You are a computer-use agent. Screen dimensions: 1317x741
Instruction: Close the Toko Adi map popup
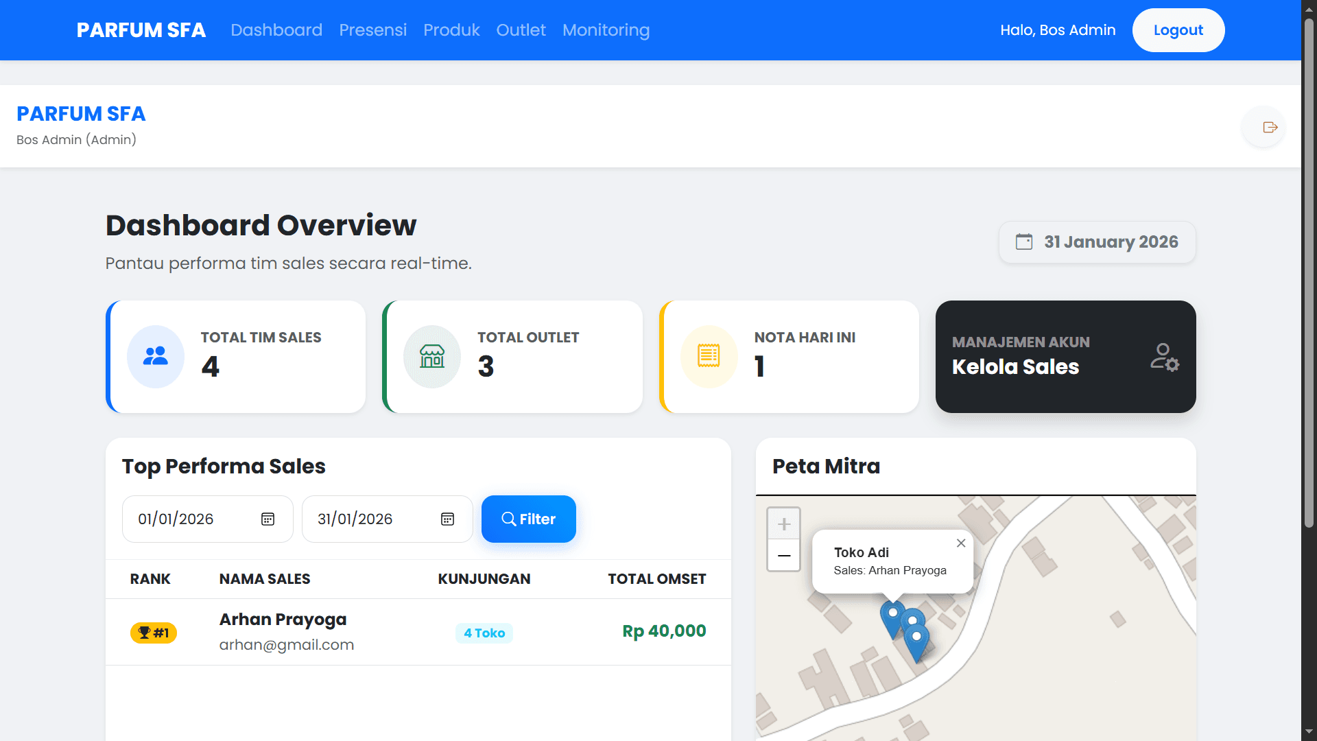click(961, 543)
